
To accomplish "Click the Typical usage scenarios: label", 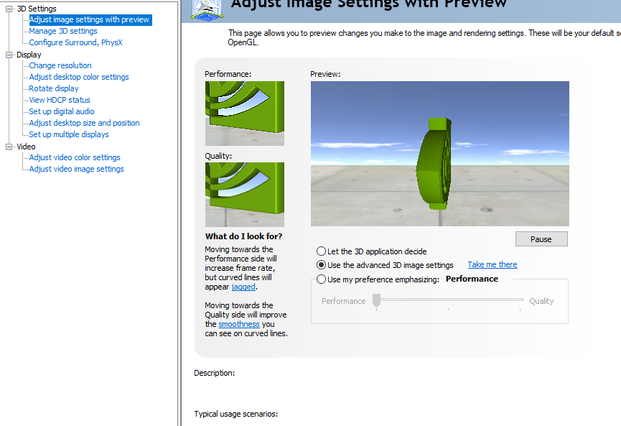I will pyautogui.click(x=236, y=414).
